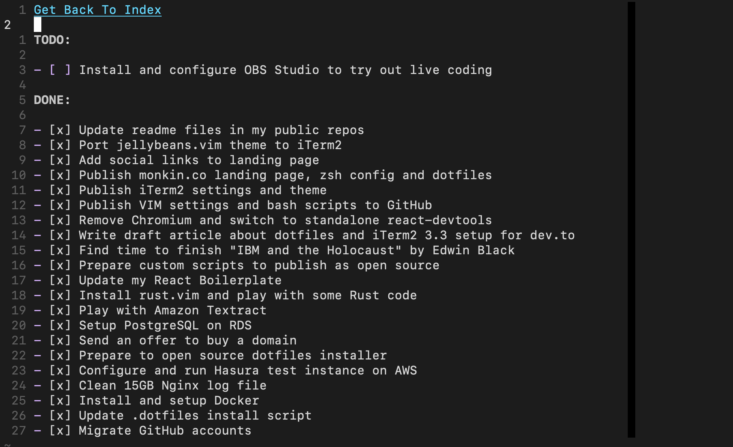Image resolution: width=733 pixels, height=447 pixels.
Task: Click the text Clean 15GB Nginx log file
Action: pyautogui.click(x=173, y=385)
